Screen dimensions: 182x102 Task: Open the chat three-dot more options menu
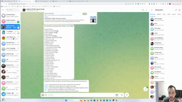(x=146, y=10)
